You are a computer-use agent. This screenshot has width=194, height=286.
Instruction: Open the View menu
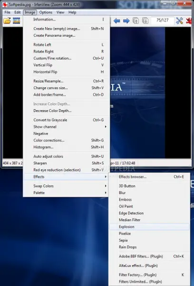[60, 12]
